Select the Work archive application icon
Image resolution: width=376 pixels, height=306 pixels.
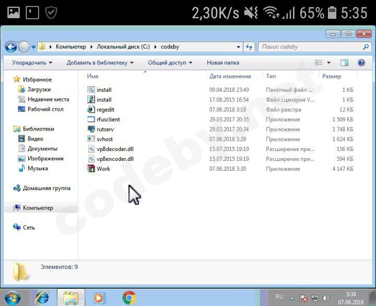[x=91, y=169]
